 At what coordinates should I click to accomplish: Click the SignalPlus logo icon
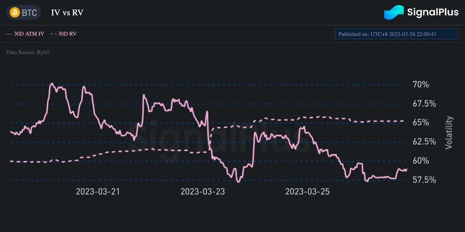click(x=394, y=12)
